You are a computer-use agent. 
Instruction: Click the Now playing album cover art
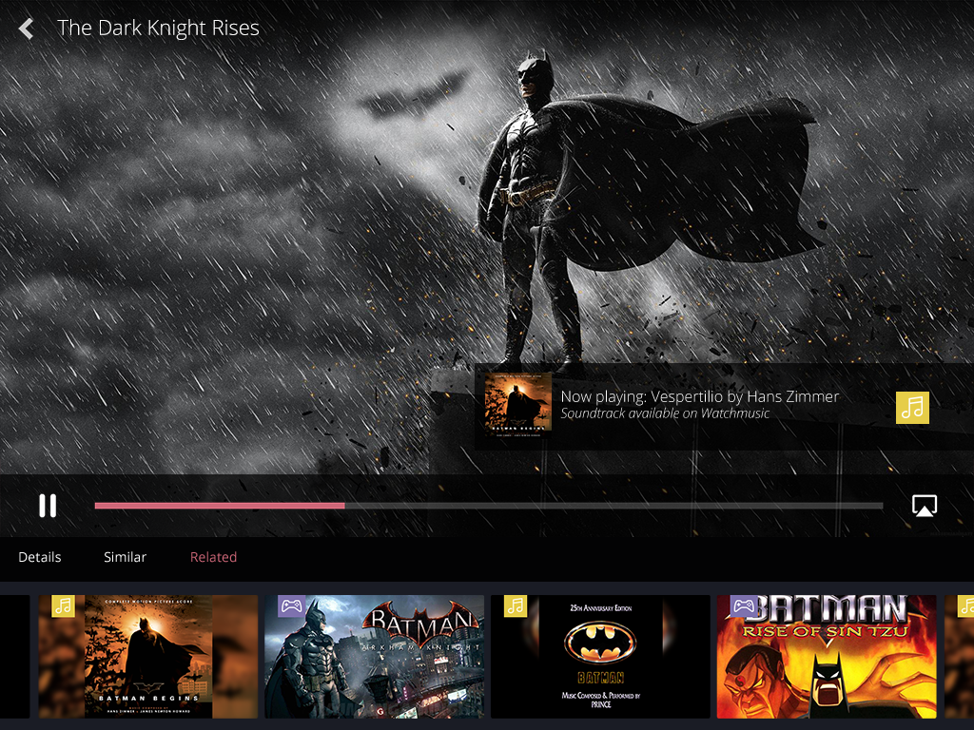(518, 405)
